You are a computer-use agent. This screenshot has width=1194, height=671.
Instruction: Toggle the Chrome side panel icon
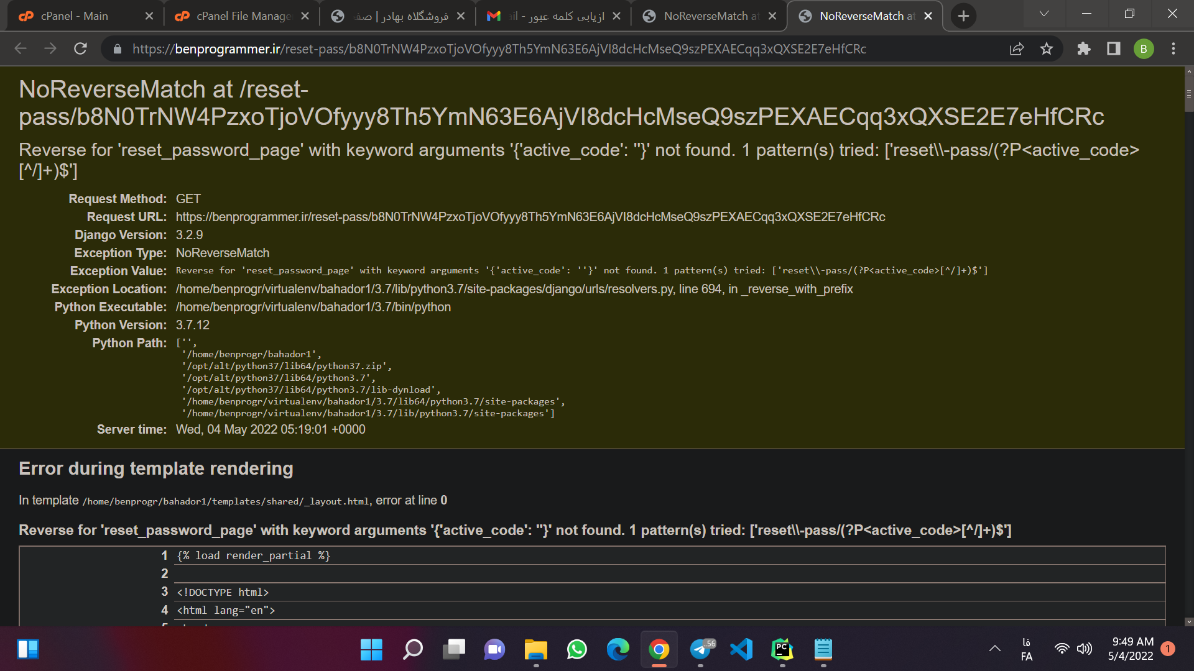pos(1114,48)
